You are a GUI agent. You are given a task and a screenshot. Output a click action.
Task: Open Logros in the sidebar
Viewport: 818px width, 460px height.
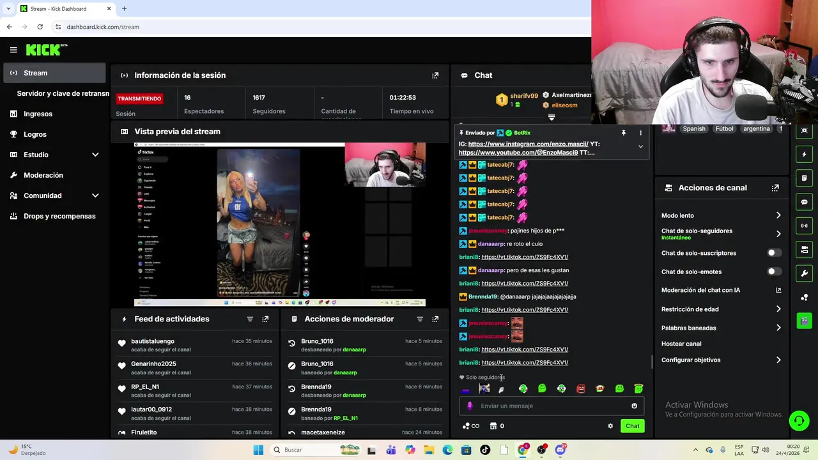(x=54, y=134)
